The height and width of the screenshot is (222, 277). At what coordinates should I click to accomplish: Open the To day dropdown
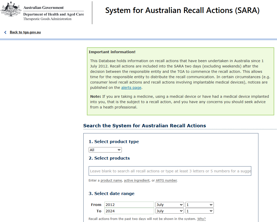[x=199, y=211]
